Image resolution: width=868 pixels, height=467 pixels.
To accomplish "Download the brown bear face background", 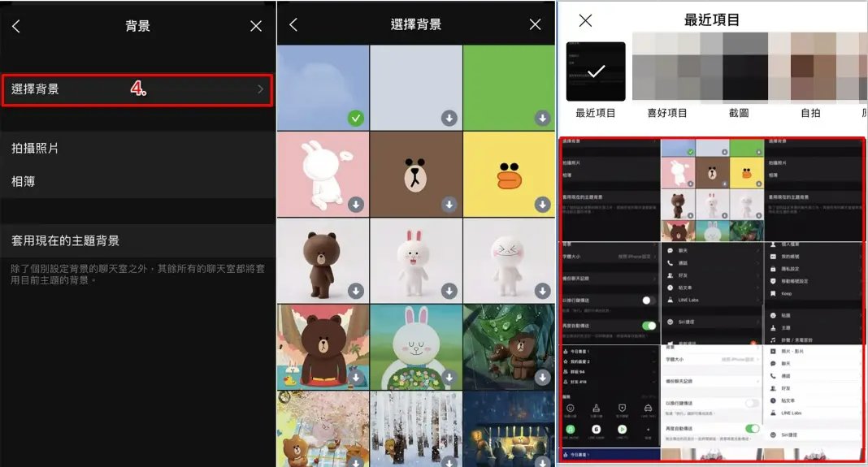I will (449, 204).
